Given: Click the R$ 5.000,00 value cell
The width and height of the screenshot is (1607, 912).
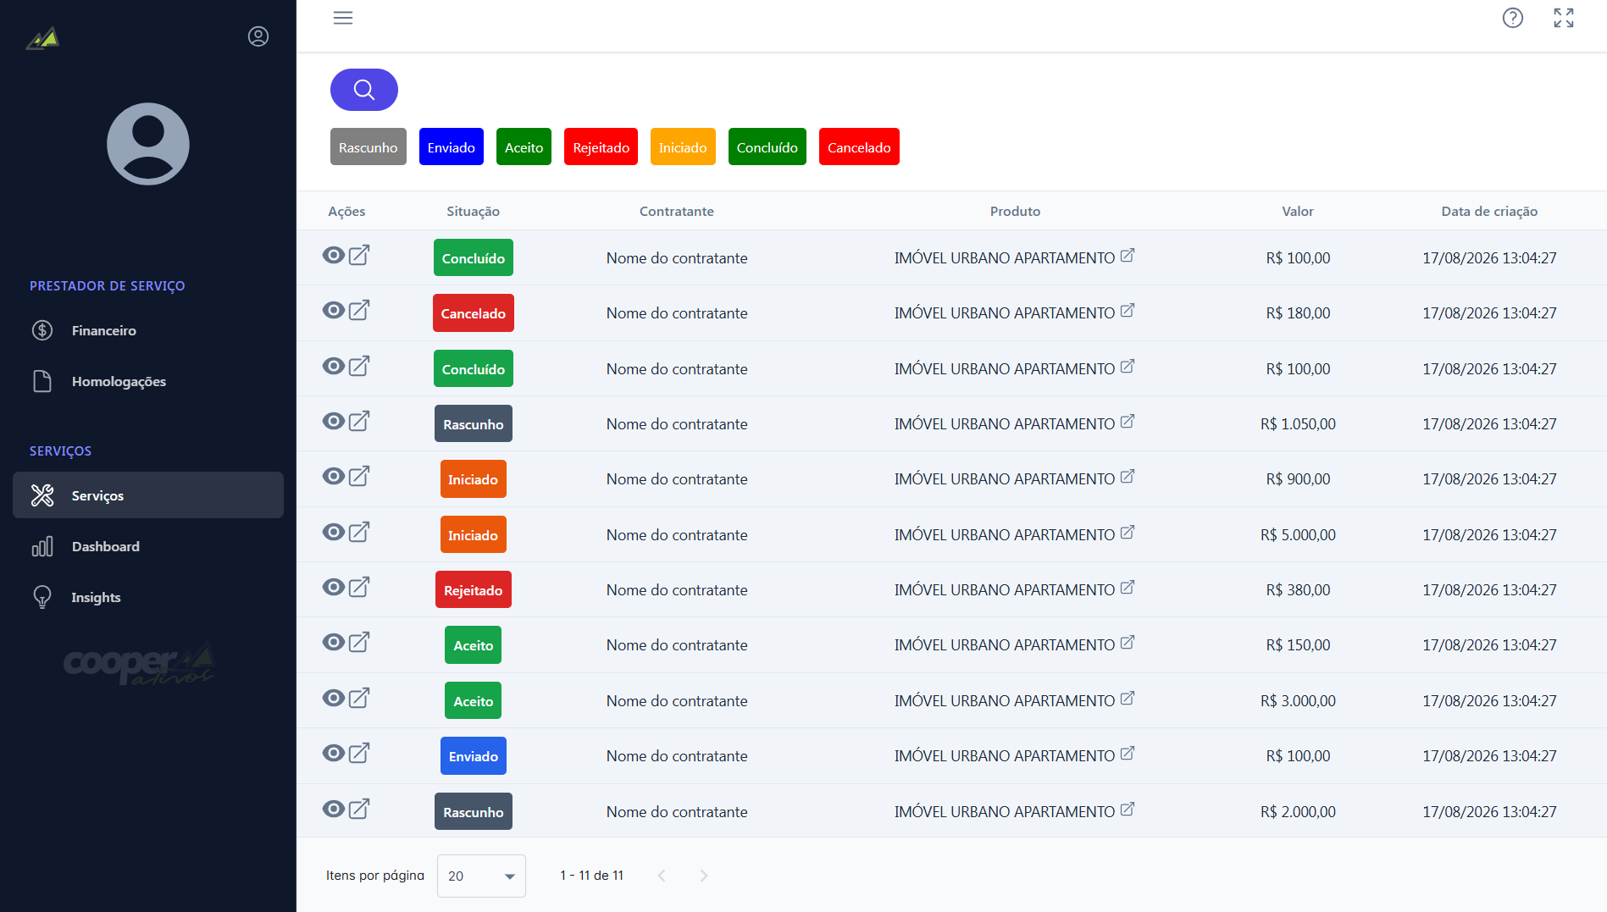Looking at the screenshot, I should (1298, 535).
